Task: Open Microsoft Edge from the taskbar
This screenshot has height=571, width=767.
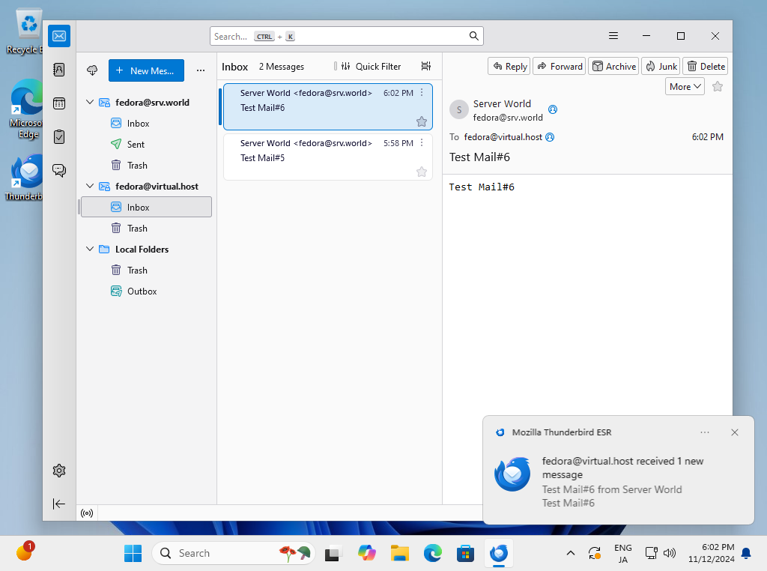Action: 432,553
